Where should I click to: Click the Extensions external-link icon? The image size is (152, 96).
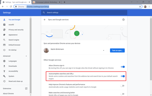tap(26, 88)
